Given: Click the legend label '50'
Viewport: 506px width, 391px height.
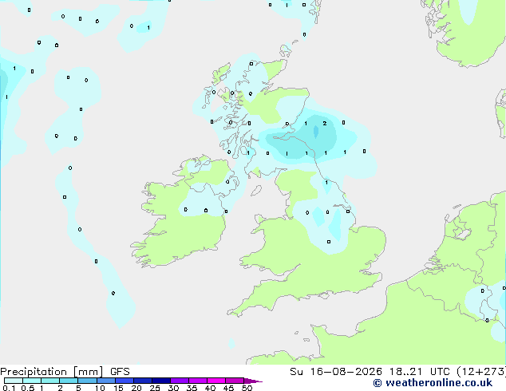Looking at the screenshot, I should 247,388.
